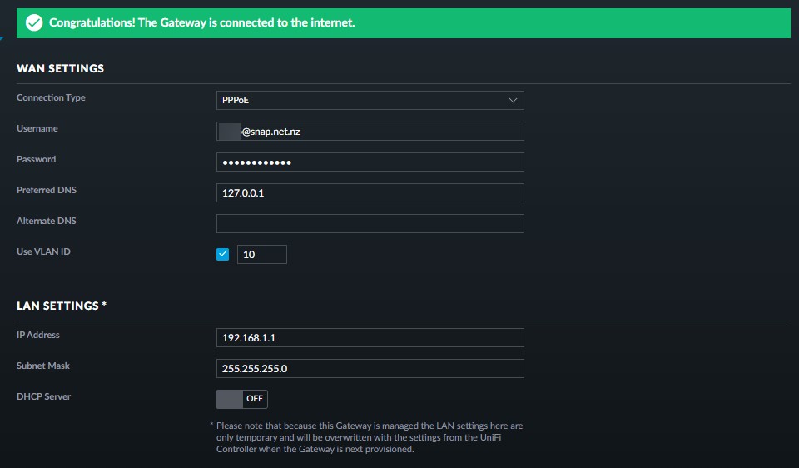Edit the VLAN ID value 10
This screenshot has height=468, width=799.
click(x=261, y=254)
